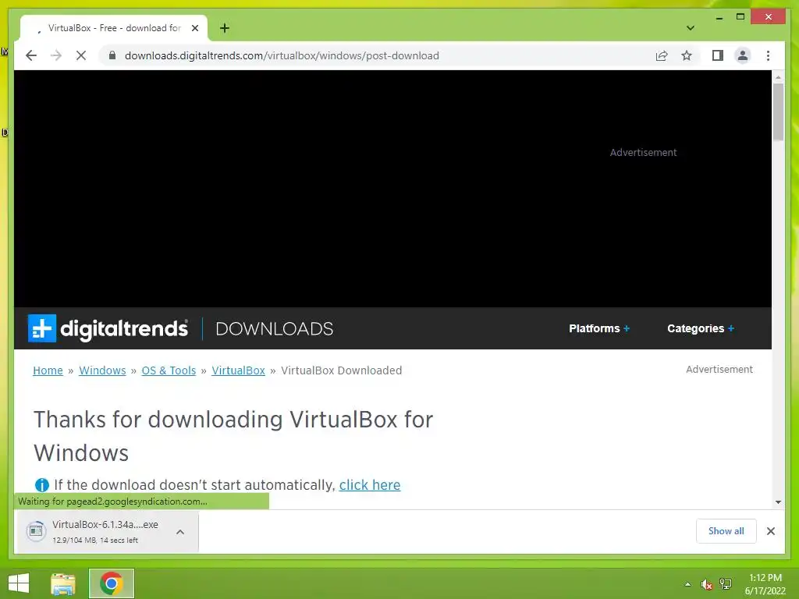The height and width of the screenshot is (599, 799).
Task: Expand the Categories menu
Action: pos(701,328)
